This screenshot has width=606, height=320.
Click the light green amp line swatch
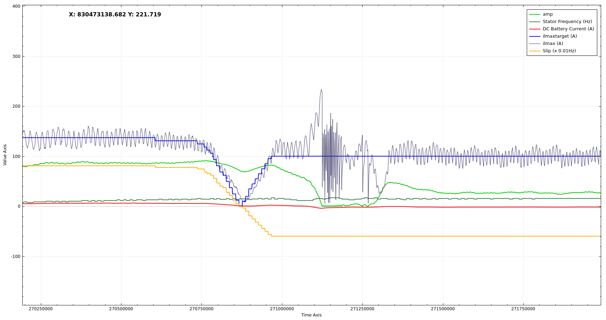pyautogui.click(x=534, y=14)
